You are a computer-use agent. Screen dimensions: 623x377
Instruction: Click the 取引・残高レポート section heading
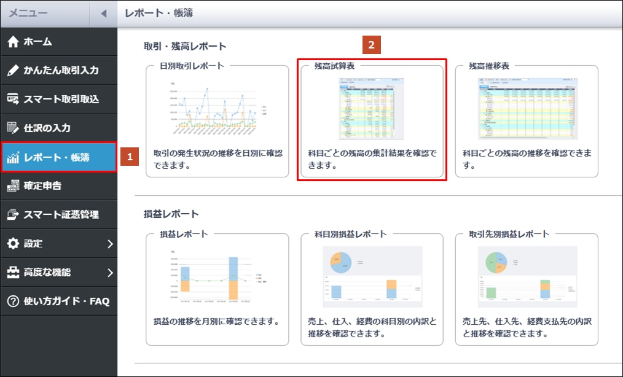click(185, 47)
